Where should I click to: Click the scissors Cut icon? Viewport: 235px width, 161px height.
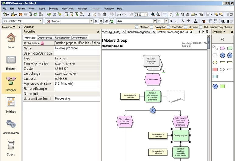tap(89, 14)
